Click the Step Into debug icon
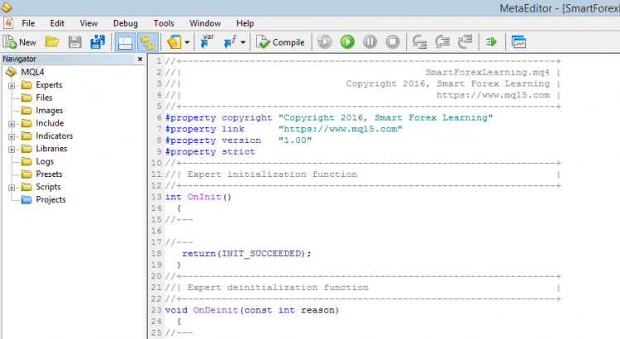 (x=420, y=41)
